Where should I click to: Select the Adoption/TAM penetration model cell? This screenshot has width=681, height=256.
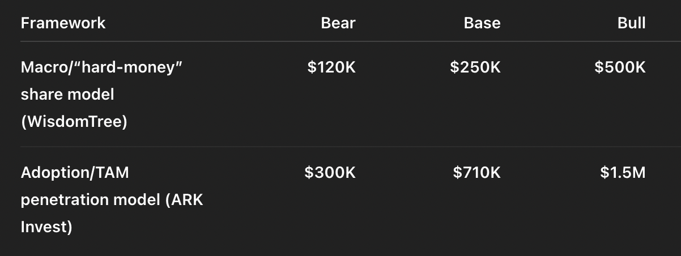[x=112, y=200]
